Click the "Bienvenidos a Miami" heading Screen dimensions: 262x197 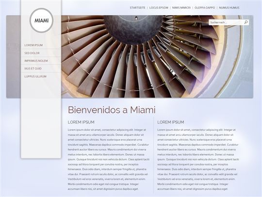[112, 110]
